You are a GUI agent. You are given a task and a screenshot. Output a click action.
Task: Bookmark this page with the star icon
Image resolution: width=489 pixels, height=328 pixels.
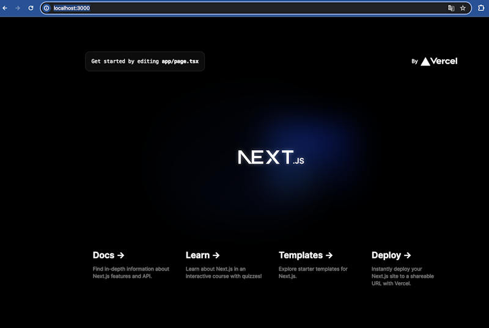(463, 8)
